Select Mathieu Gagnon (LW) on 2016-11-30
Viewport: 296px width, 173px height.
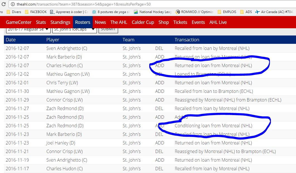(68, 91)
